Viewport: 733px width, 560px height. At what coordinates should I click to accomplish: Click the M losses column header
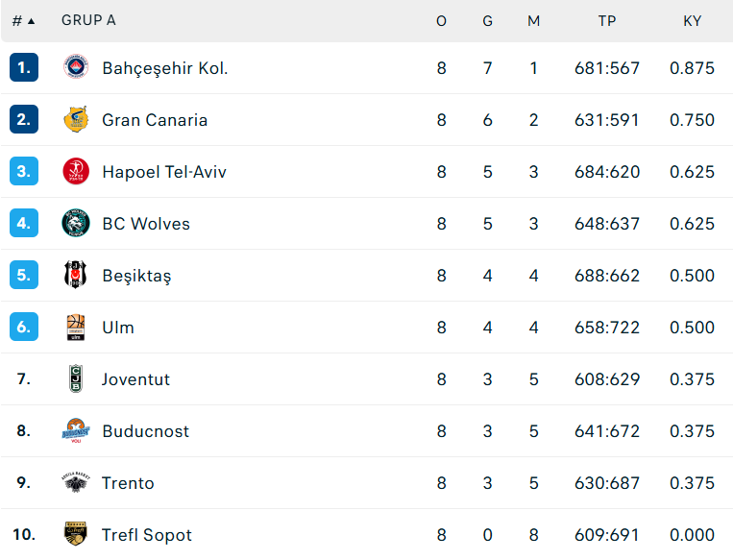click(x=533, y=20)
